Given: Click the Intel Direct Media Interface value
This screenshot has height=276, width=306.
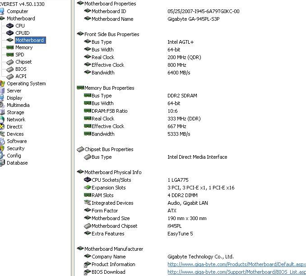Looking at the screenshot, I should point(197,157).
